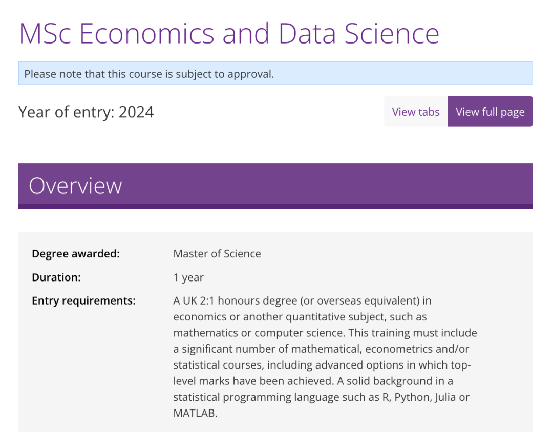
Task: Click the word MATLAB in requirements
Action: tap(195, 413)
